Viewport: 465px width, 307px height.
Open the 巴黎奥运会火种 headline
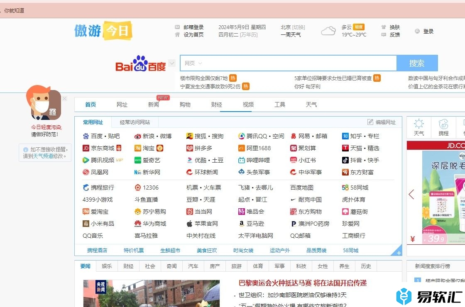[x=303, y=283]
